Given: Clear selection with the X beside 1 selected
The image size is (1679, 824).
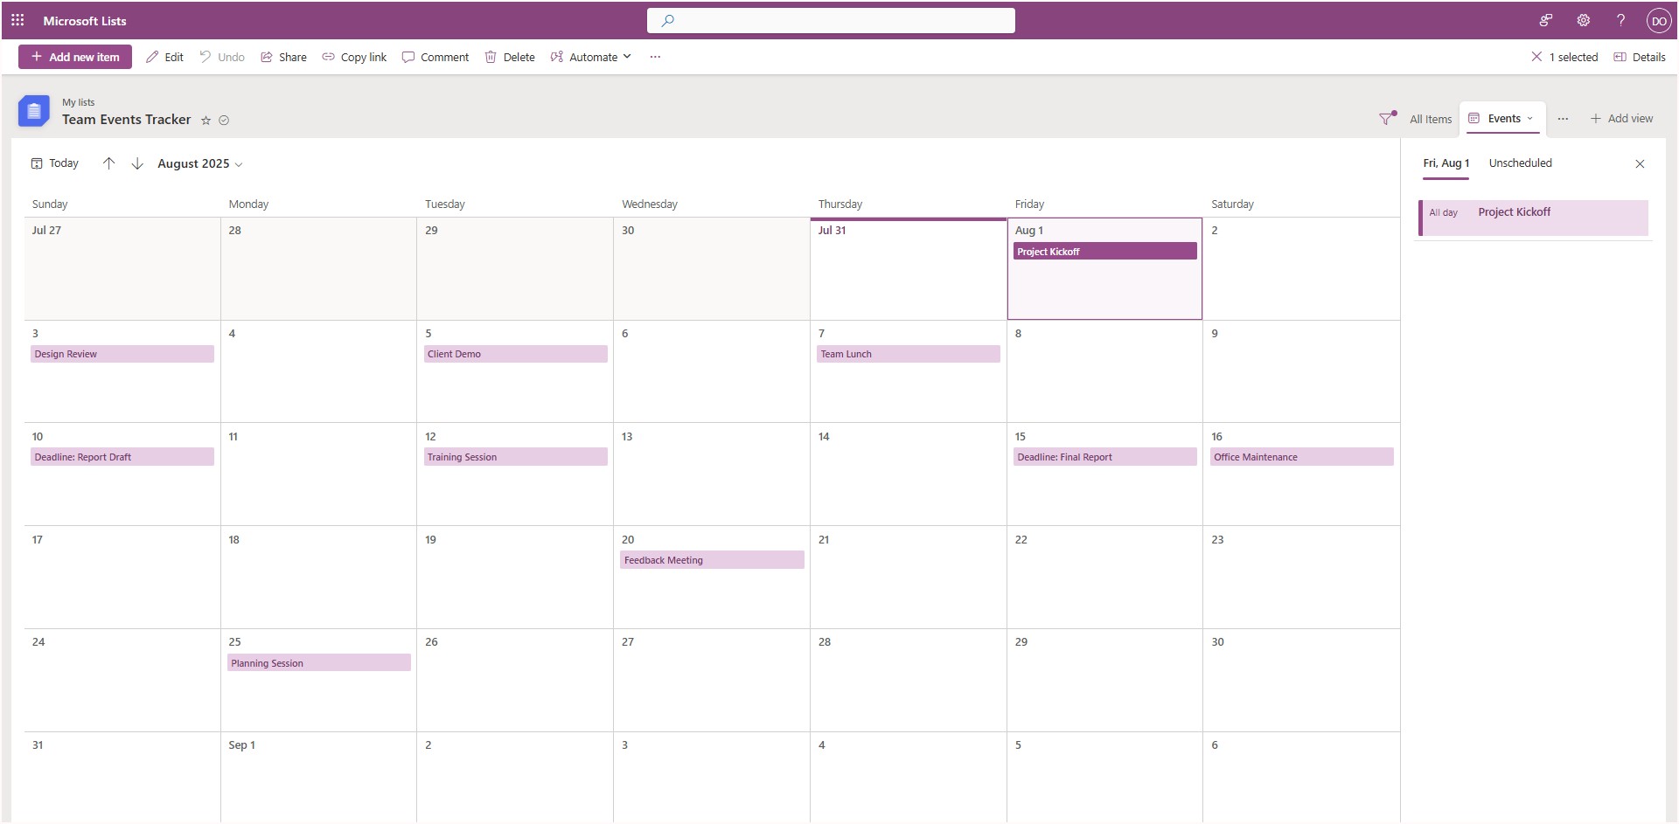Looking at the screenshot, I should (1536, 57).
